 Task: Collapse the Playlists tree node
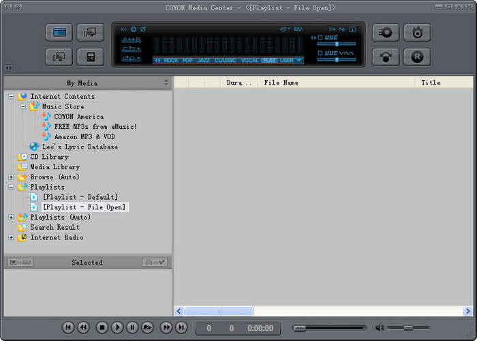tap(11, 187)
